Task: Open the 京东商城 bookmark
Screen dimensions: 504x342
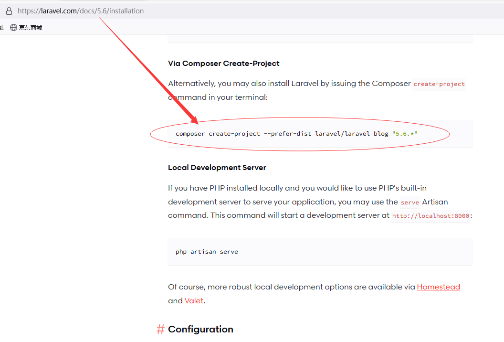Action: [26, 28]
